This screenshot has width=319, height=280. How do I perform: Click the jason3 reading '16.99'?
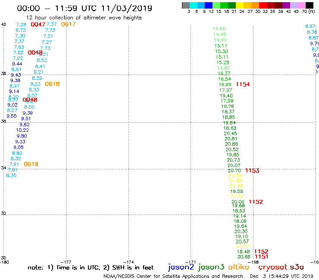click(x=225, y=84)
